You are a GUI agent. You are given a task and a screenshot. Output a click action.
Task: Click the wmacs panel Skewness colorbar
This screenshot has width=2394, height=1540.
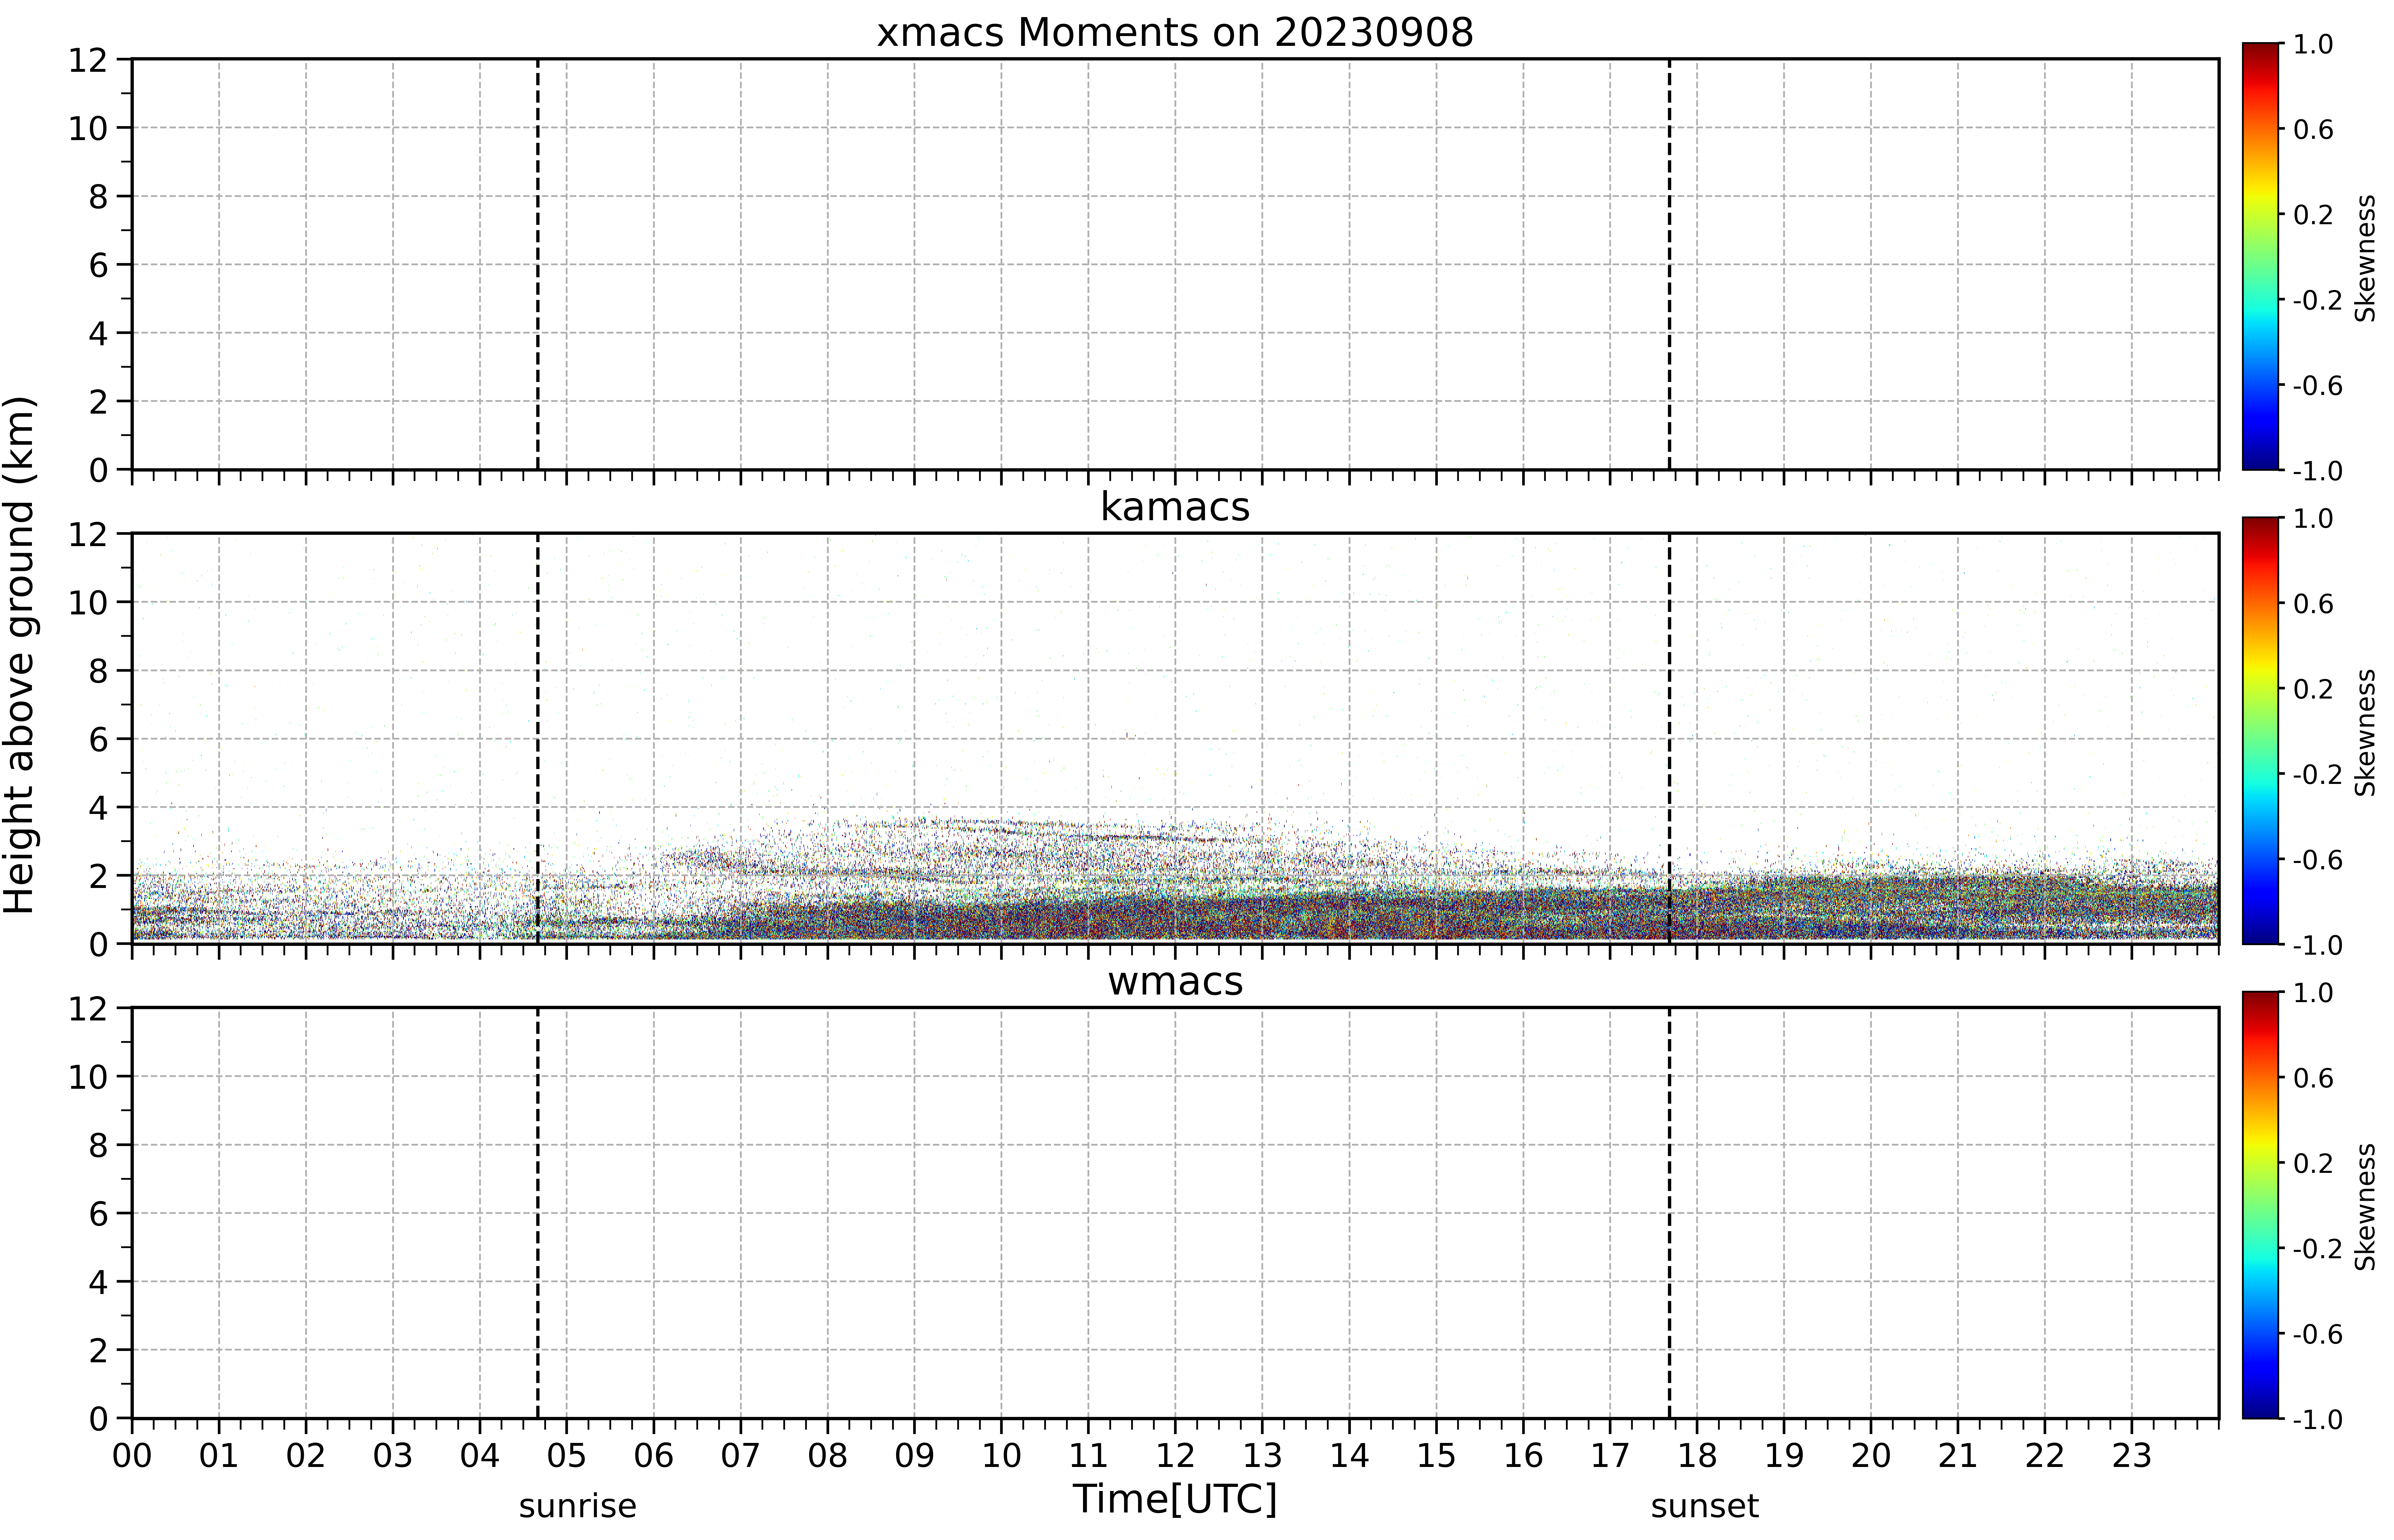[2260, 1205]
